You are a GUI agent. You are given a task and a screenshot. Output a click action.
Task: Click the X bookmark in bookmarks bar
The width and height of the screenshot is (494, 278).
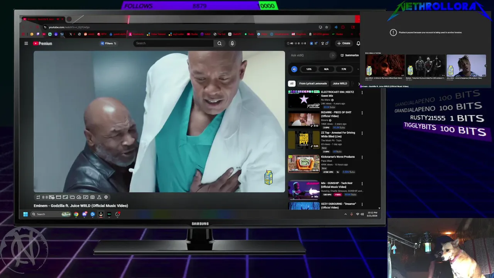point(71,34)
